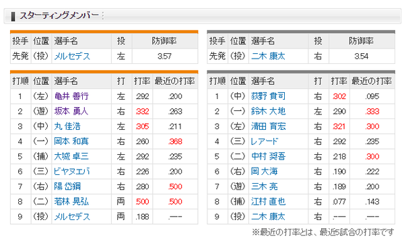The image size is (404, 247).
Task: Open 大城 卓三 player profile
Action: pos(71,156)
